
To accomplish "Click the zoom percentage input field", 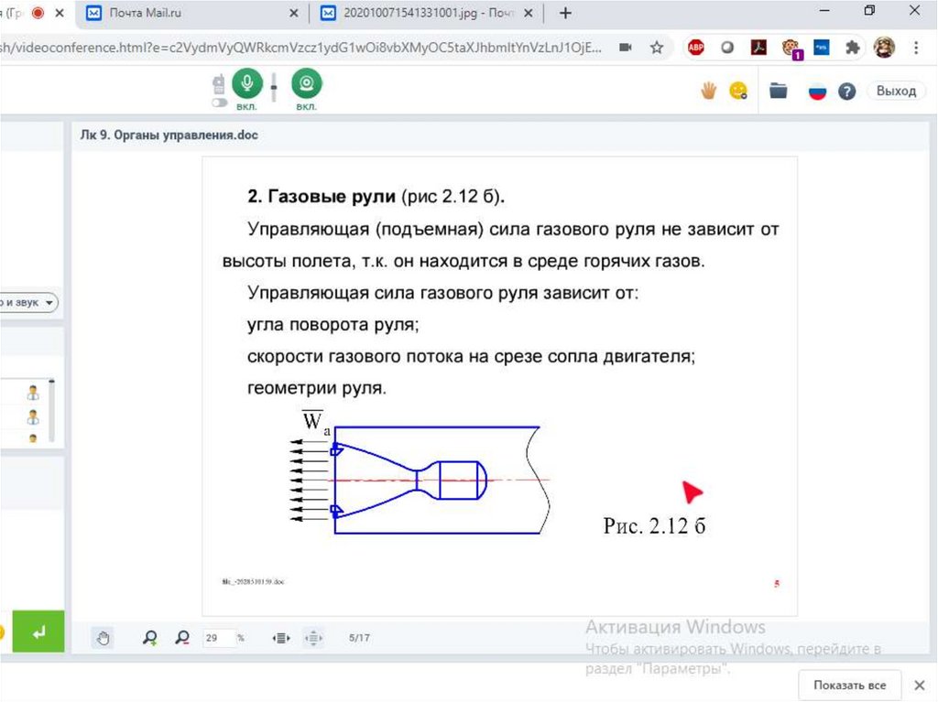I will pos(218,638).
